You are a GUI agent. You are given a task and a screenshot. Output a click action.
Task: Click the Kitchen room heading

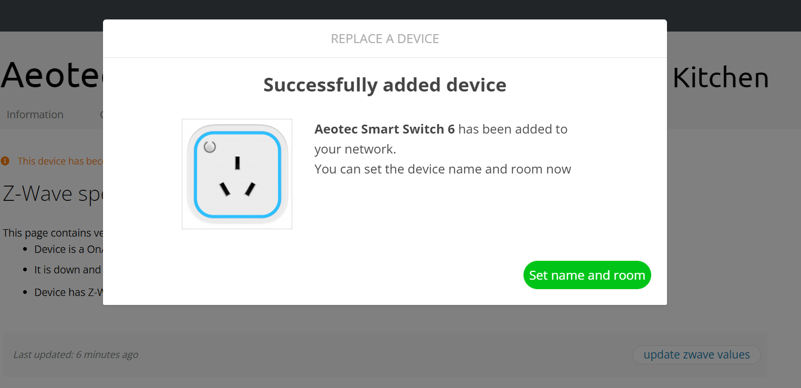click(x=720, y=78)
